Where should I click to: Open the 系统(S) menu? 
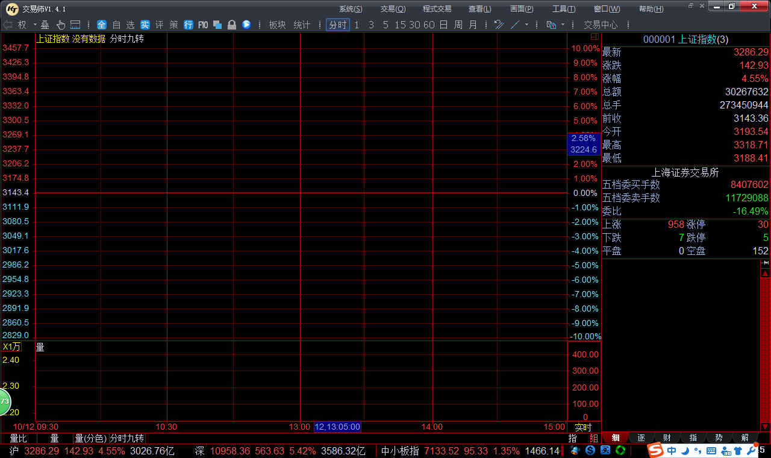(351, 9)
